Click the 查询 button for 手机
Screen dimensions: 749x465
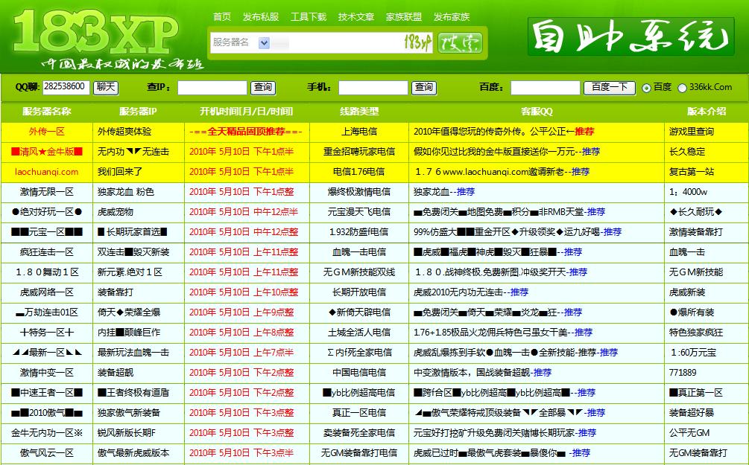click(423, 87)
